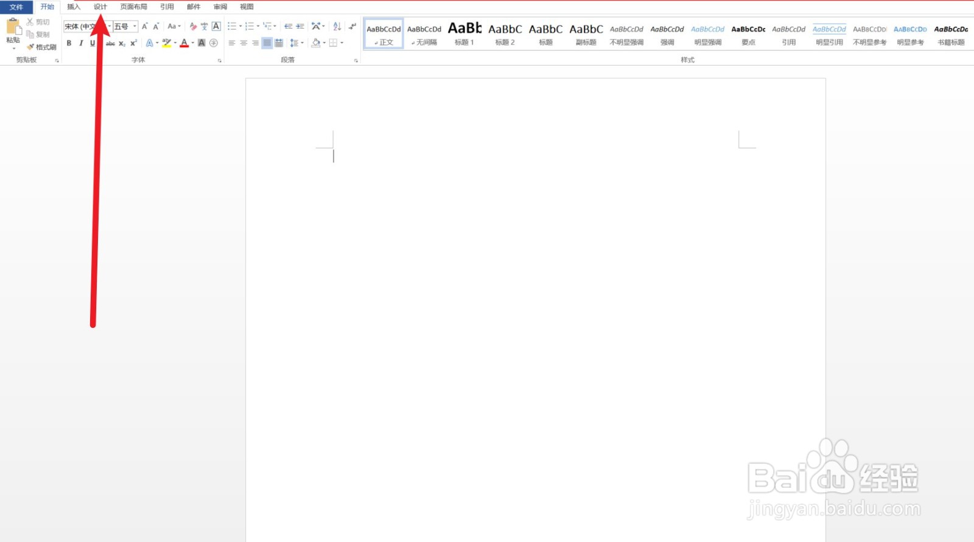
Task: Activate the Format Painter (格式刷)
Action: coord(41,47)
